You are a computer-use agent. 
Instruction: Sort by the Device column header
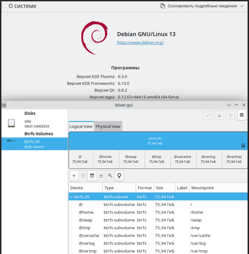pos(86,188)
